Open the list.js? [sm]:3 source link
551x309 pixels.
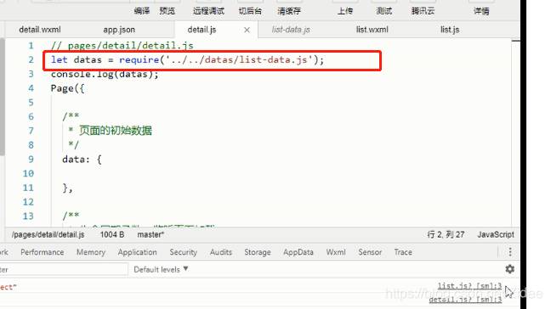(469, 286)
